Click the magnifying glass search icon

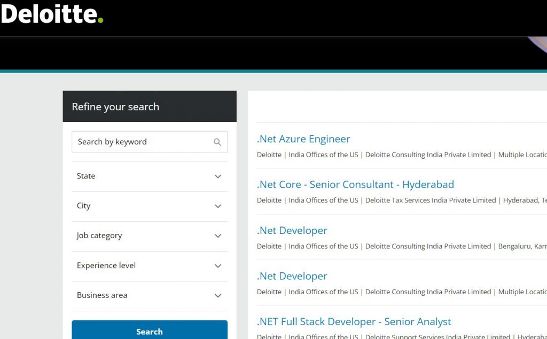[x=217, y=142]
